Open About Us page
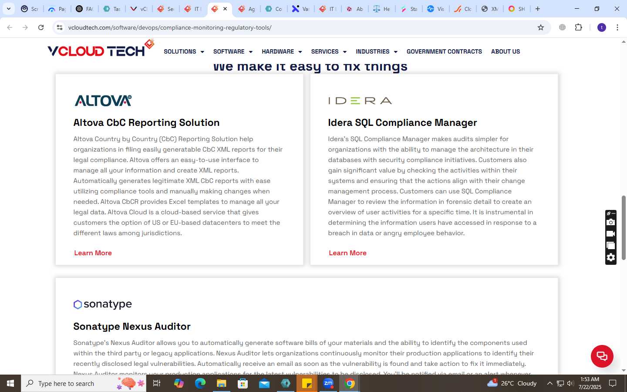The height and width of the screenshot is (392, 627). 506,51
